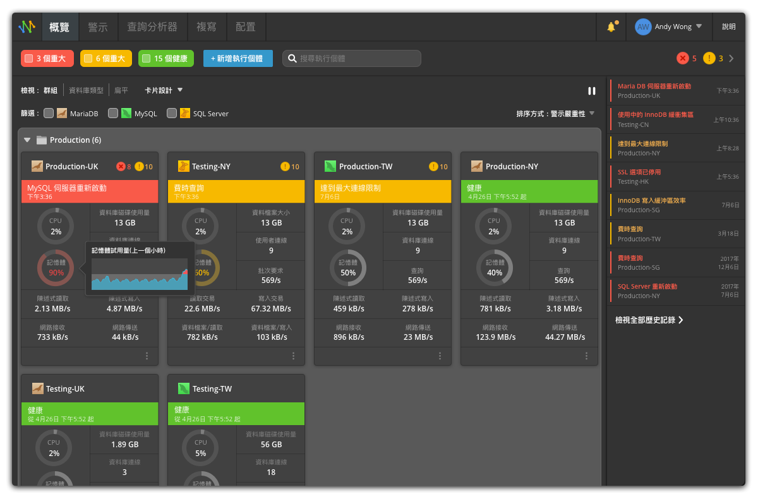758x499 pixels.
Task: Toggle the MySQL filter checkbox
Action: [113, 114]
